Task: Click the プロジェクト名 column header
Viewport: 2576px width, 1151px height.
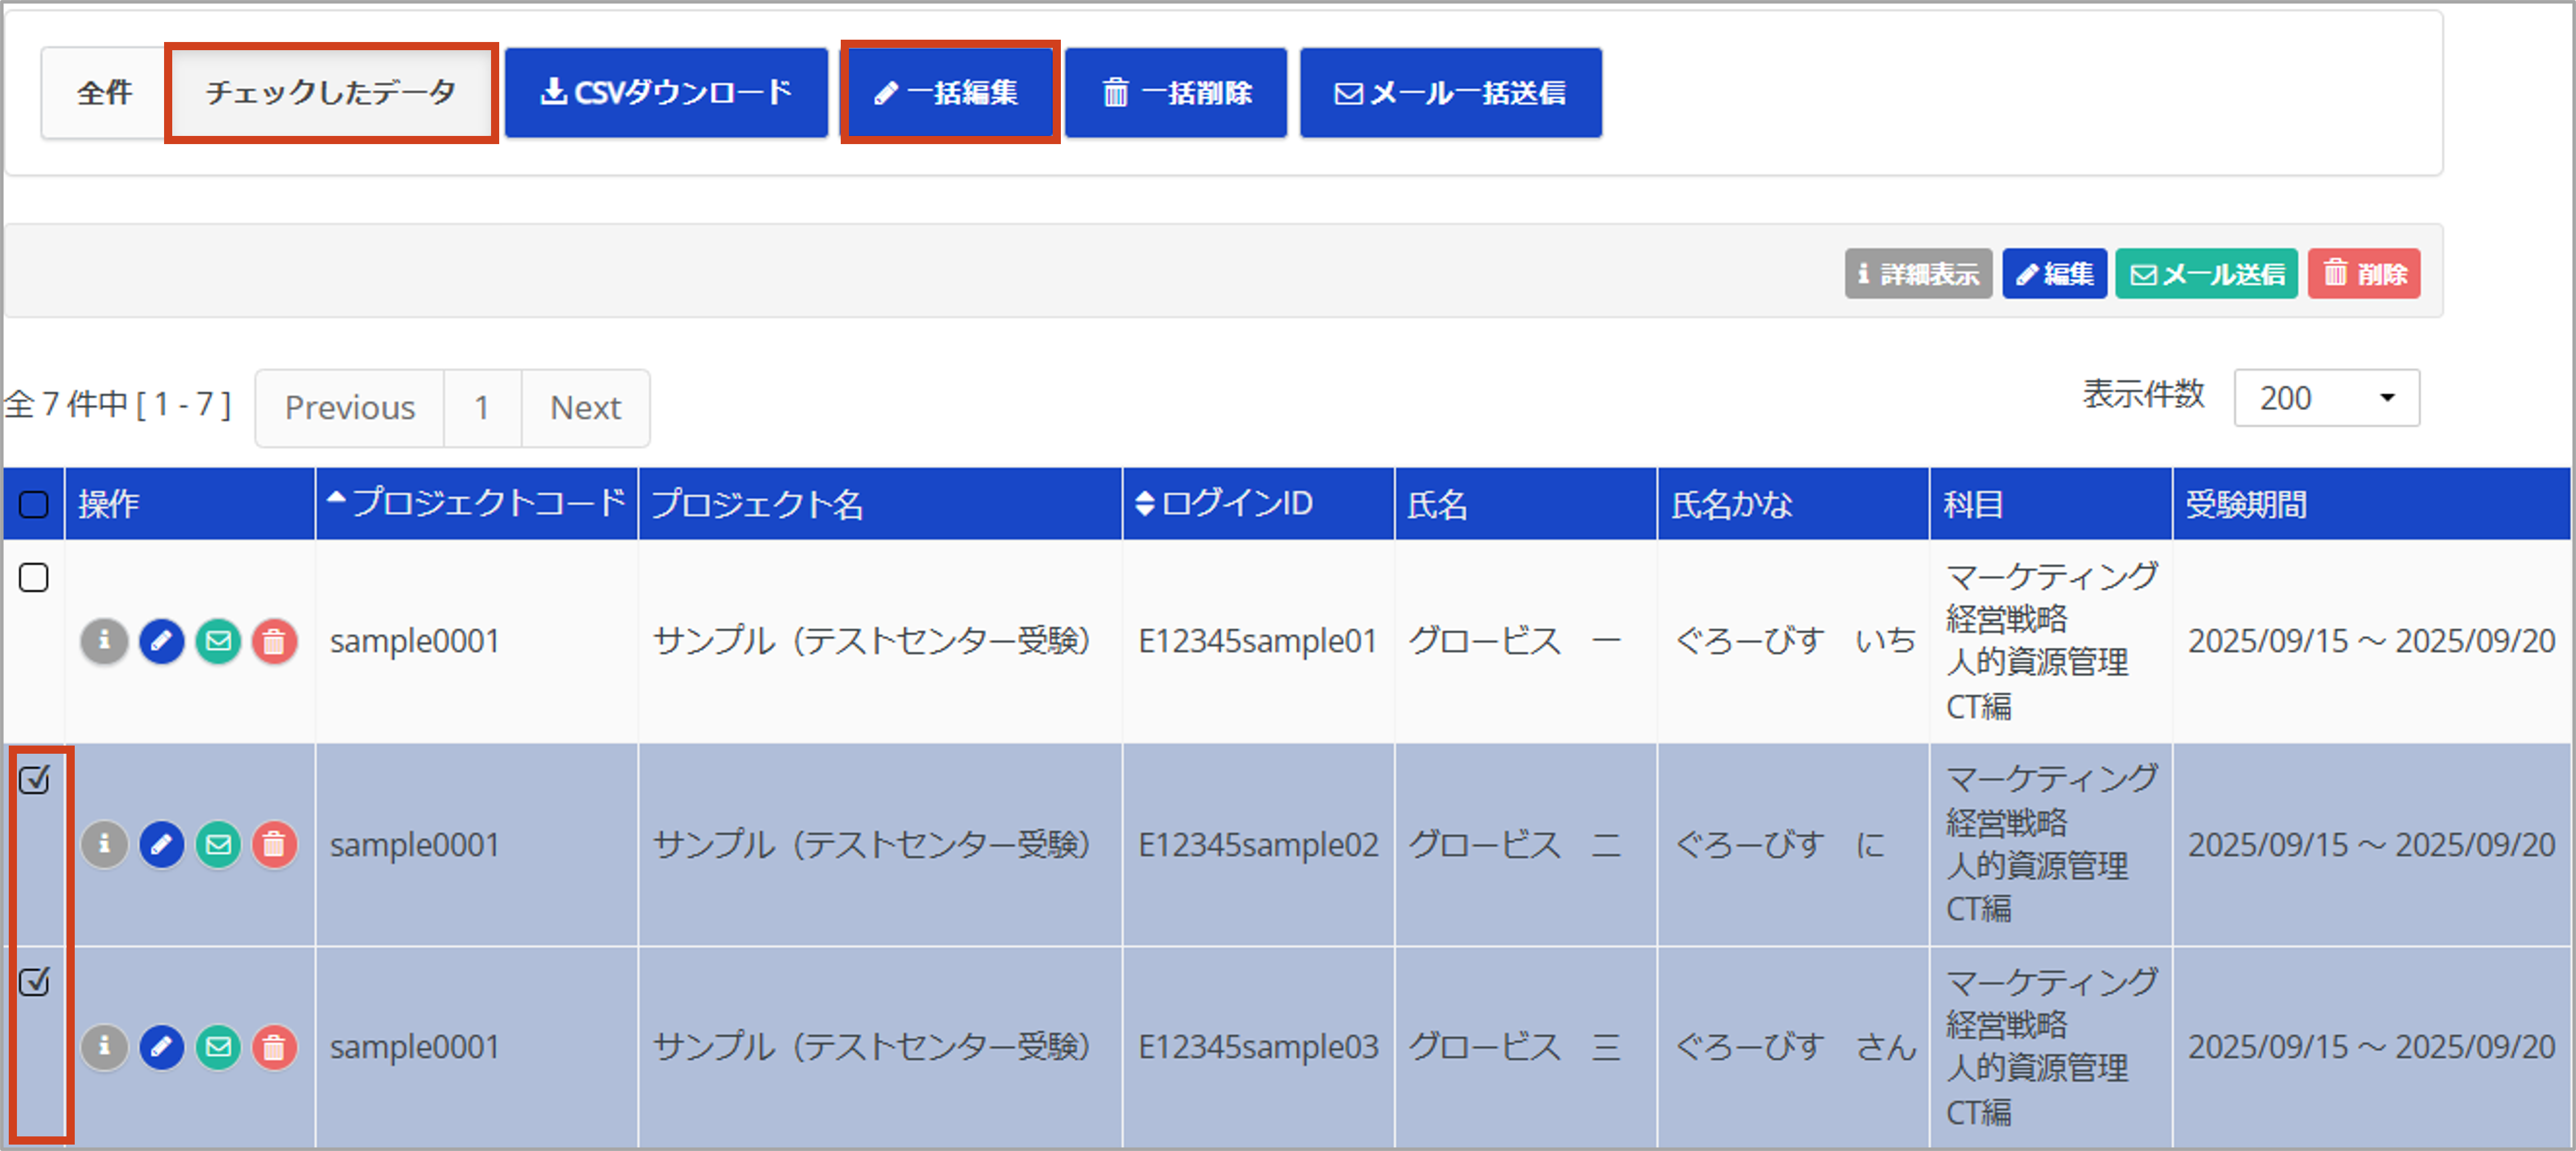Action: (x=880, y=503)
